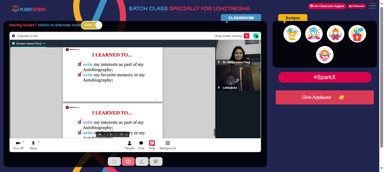Click first 'I LEARNED TO...' slide heading

point(112,55)
